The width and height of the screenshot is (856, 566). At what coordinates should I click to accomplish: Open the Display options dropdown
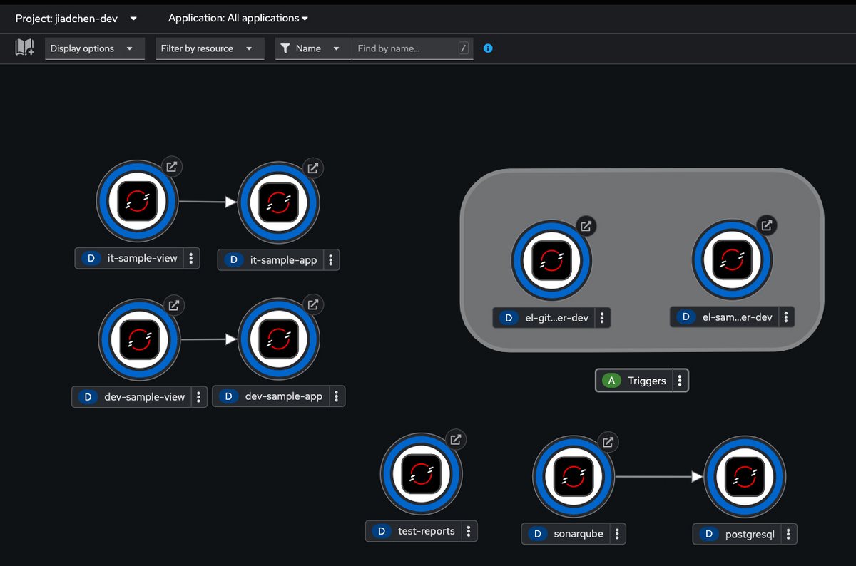coord(94,48)
